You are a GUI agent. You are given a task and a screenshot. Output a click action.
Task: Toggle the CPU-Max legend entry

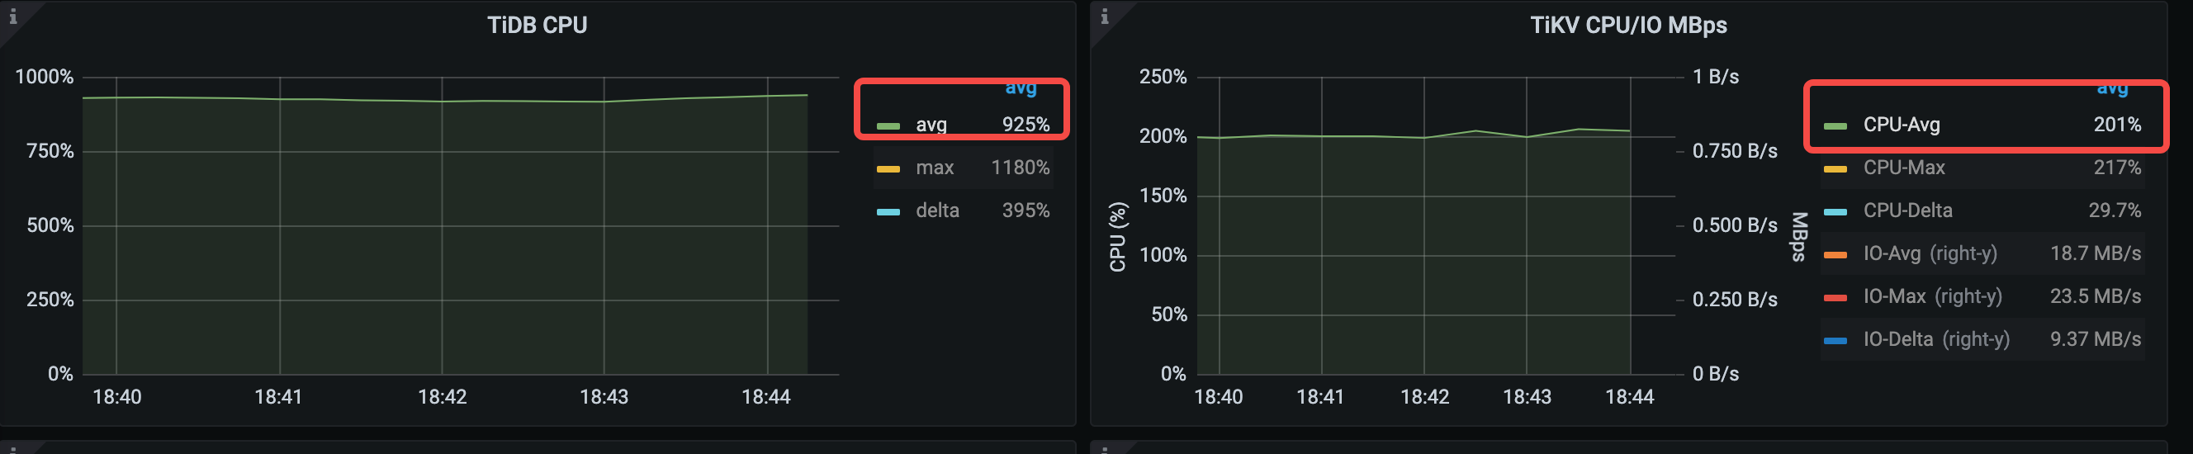pos(1903,168)
